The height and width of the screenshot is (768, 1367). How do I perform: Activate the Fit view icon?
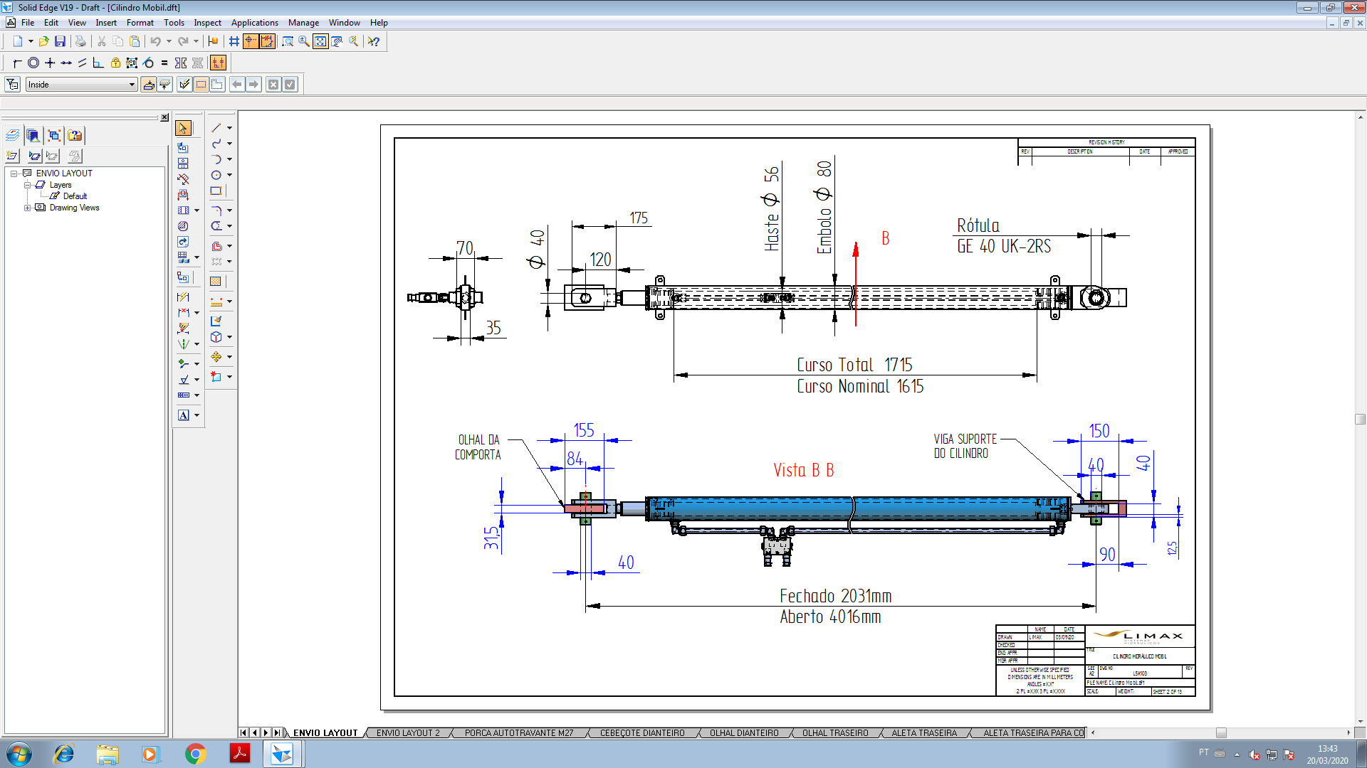(320, 41)
